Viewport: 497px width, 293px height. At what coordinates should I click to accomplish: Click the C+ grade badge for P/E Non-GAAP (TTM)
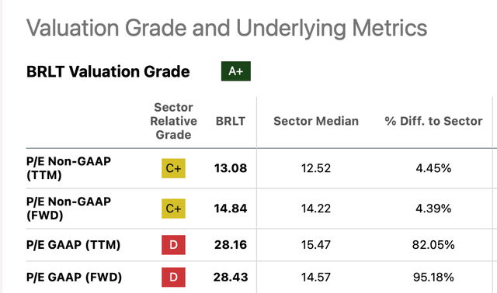point(173,168)
